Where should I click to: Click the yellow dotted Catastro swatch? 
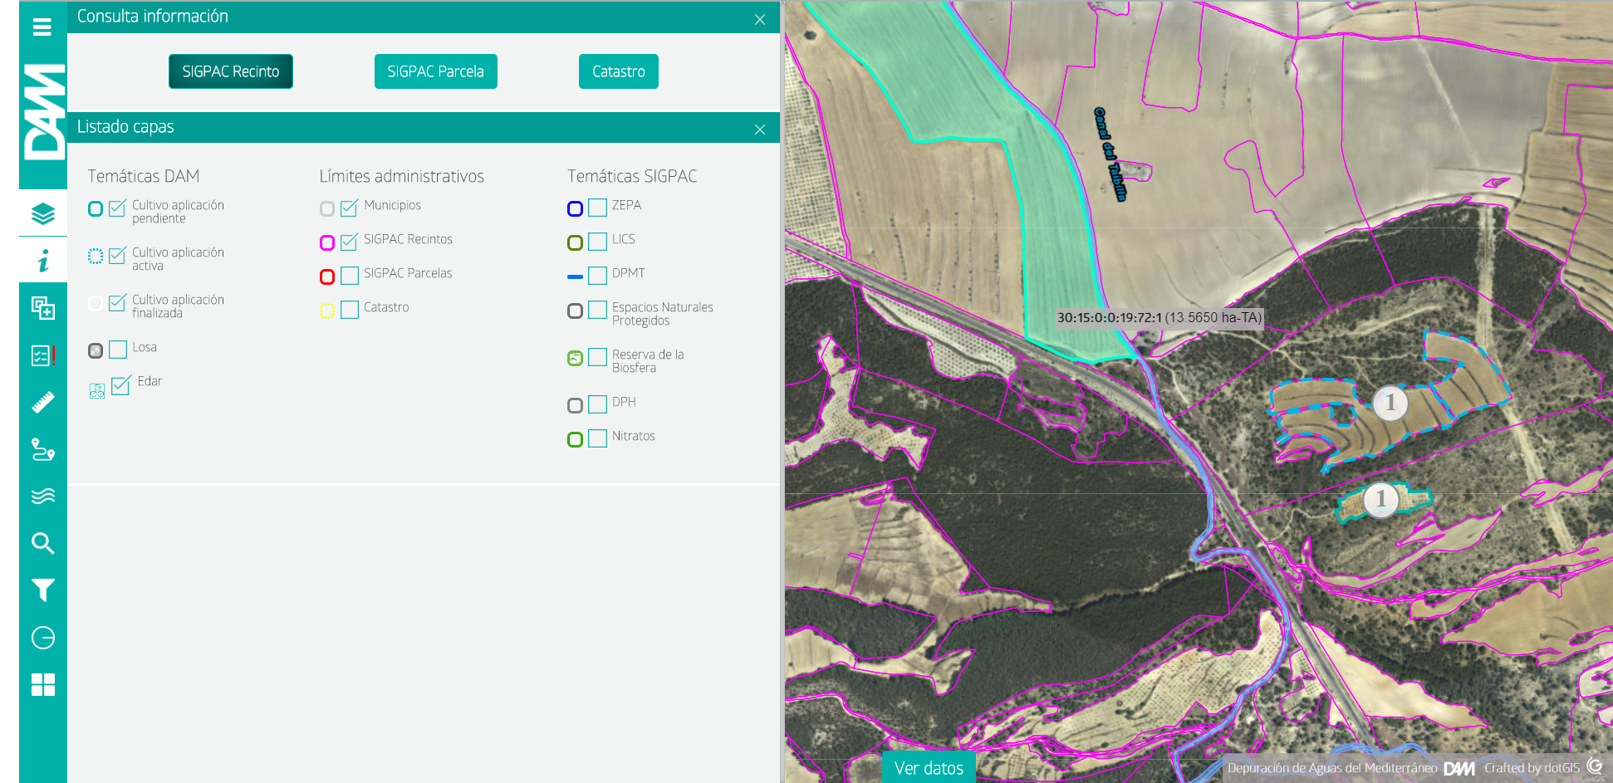(327, 311)
